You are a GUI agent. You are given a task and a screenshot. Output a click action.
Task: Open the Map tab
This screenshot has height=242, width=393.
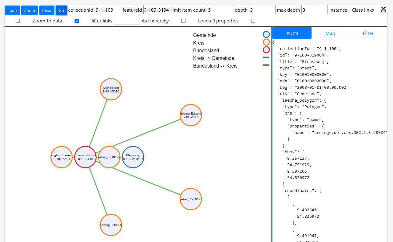[x=330, y=33]
